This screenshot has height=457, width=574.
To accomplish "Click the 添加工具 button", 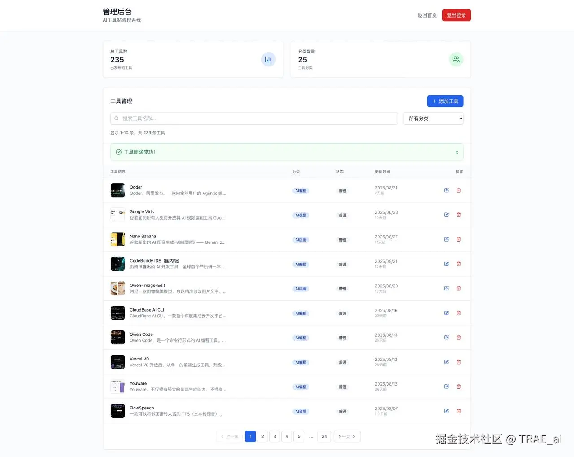I will 445,101.
